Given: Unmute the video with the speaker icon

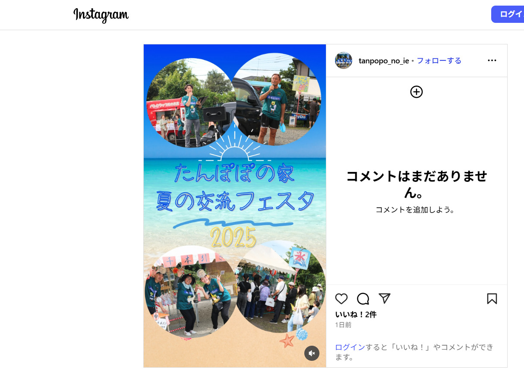Looking at the screenshot, I should pyautogui.click(x=312, y=353).
